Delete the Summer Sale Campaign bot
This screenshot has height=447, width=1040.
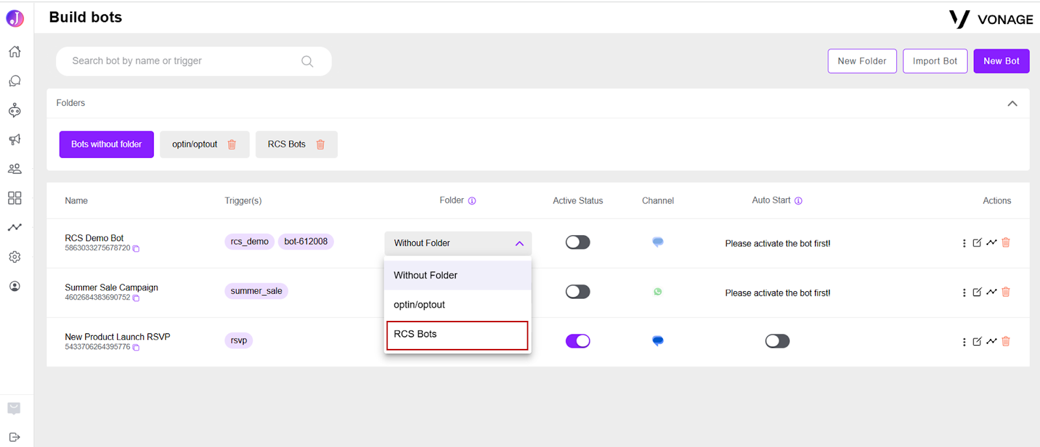pos(1006,292)
